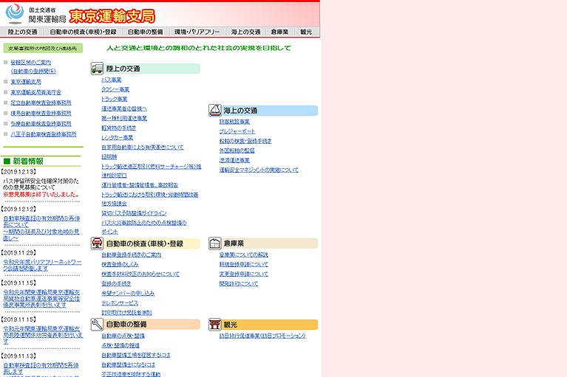Open the 港湾運送事業 link
The image size is (567, 377).
tap(234, 160)
